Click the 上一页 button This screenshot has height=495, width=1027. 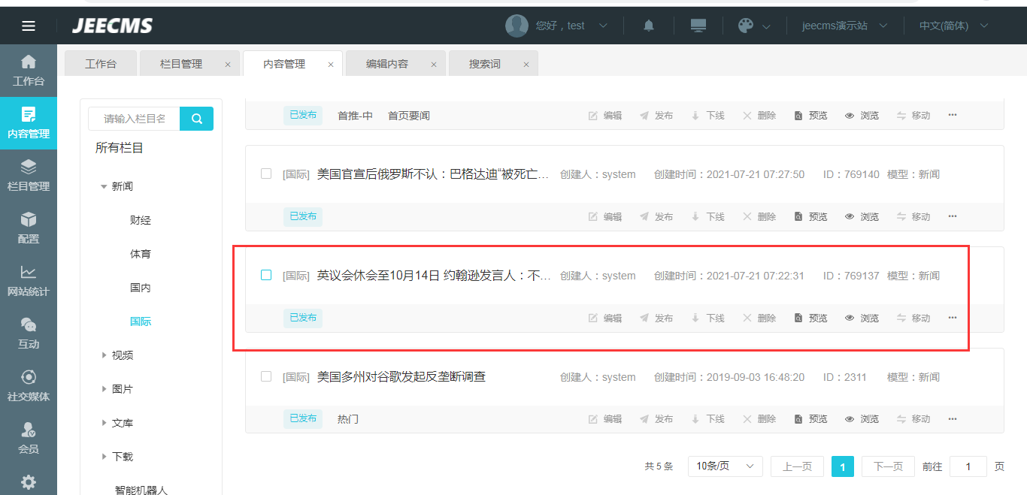tap(797, 466)
